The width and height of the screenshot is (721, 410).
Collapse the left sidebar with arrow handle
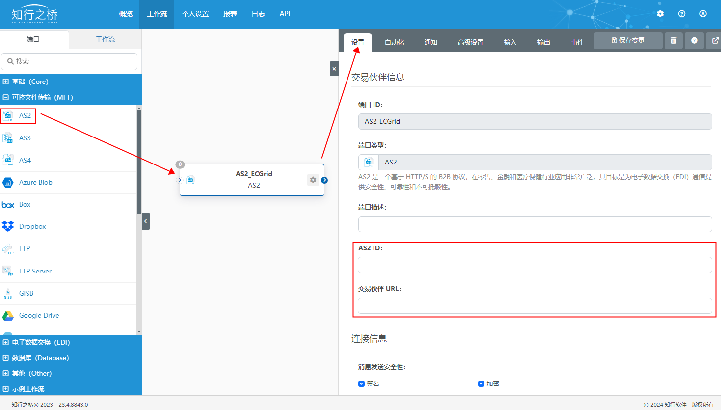click(x=146, y=221)
